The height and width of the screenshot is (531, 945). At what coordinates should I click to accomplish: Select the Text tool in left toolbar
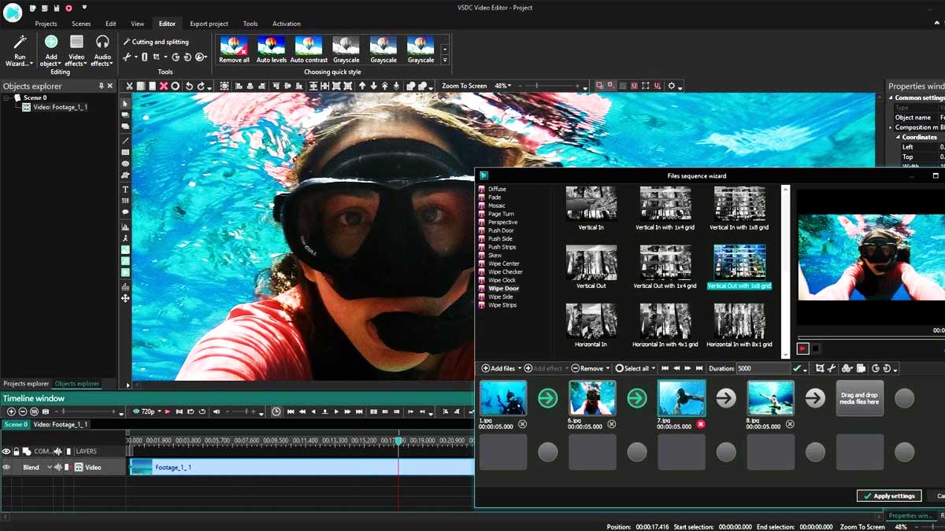pos(125,190)
